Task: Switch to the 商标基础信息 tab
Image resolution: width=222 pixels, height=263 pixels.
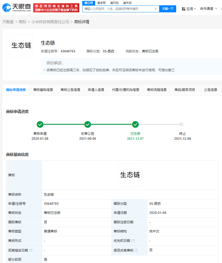Action: pyautogui.click(x=43, y=90)
